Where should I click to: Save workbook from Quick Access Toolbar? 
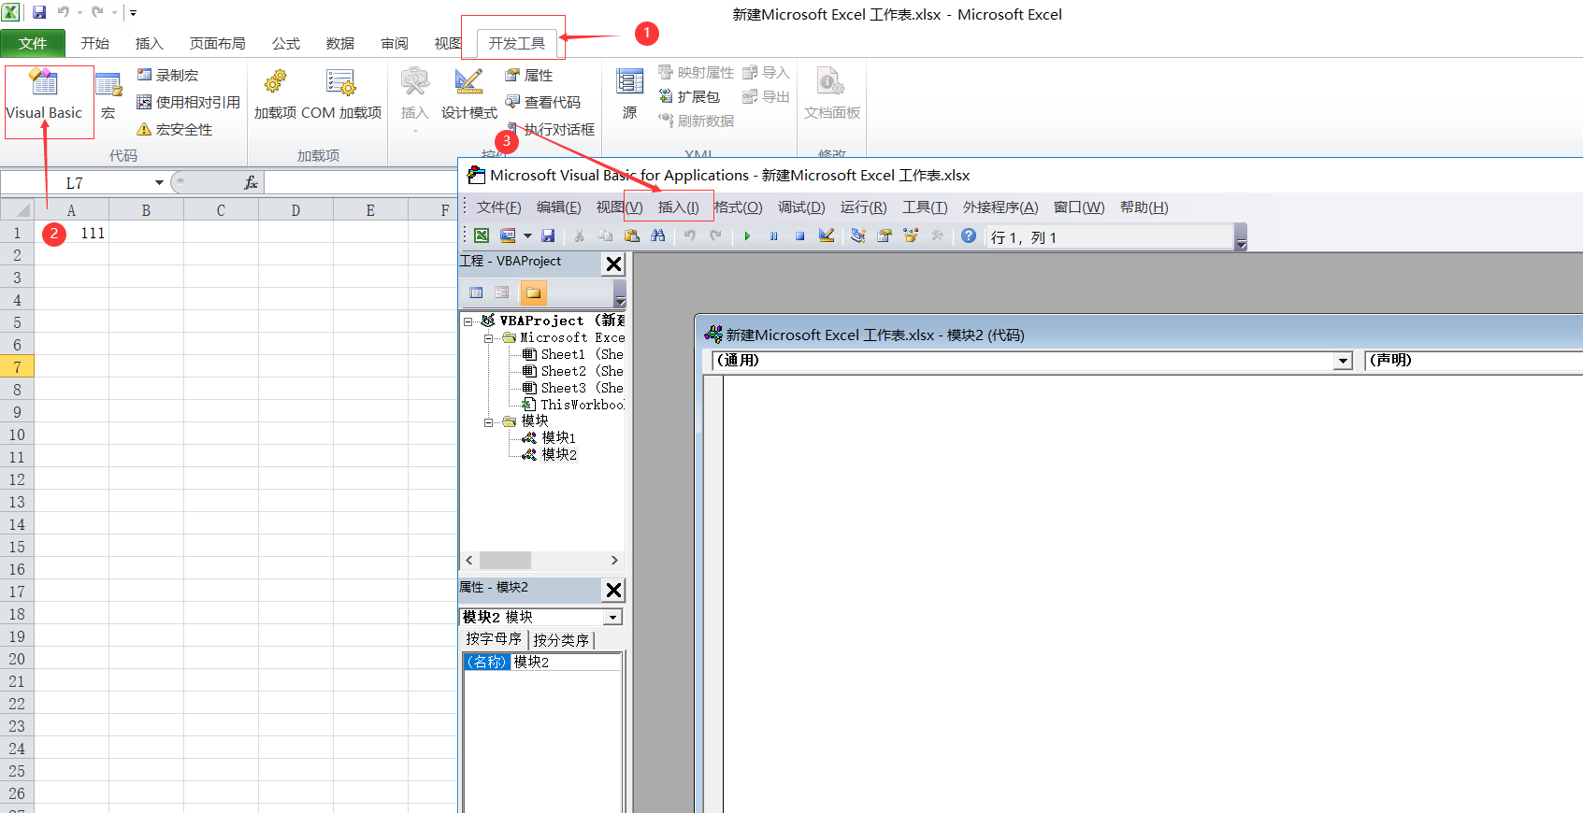pos(39,12)
